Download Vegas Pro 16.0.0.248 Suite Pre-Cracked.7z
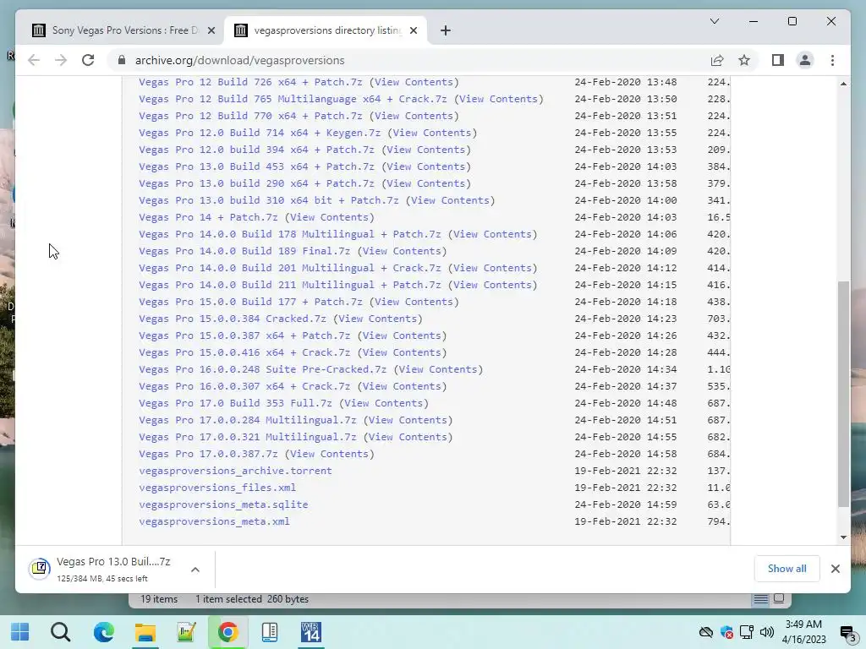Screen dimensions: 866x649 (262, 369)
